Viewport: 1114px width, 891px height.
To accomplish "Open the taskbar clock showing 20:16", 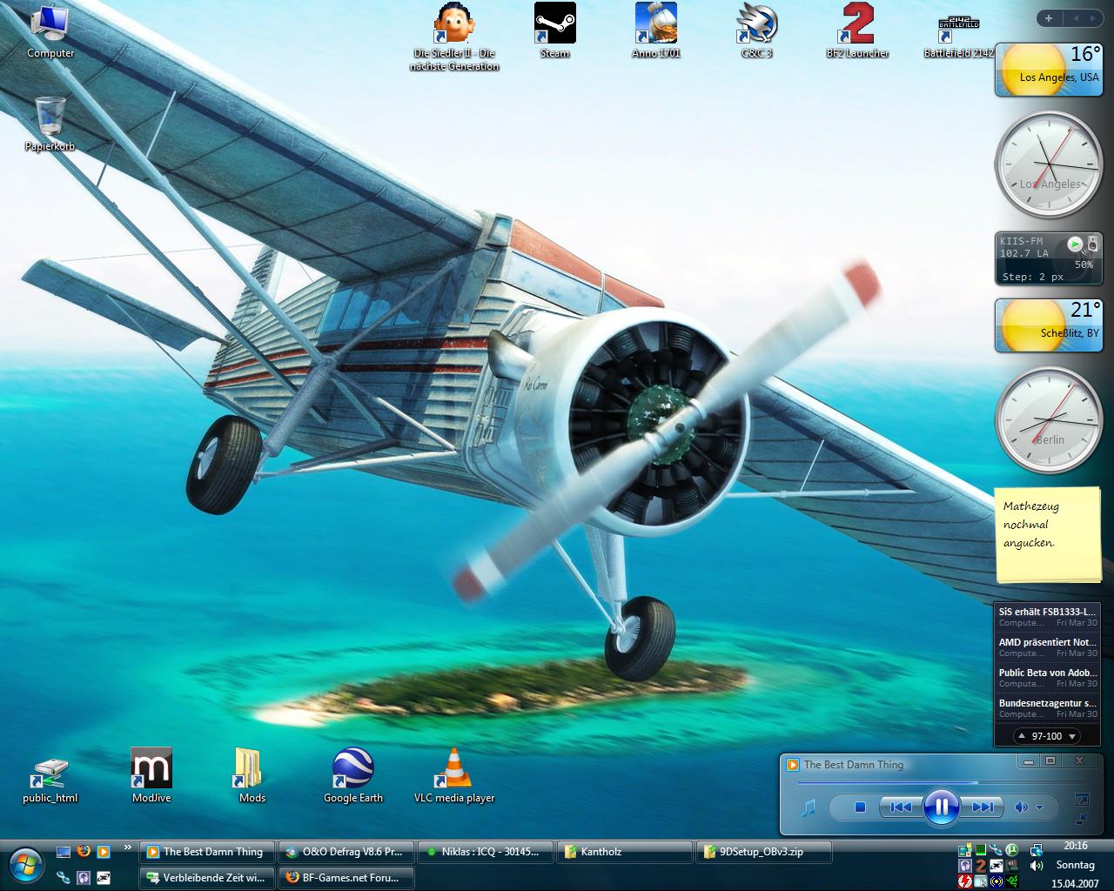I will [x=1076, y=846].
